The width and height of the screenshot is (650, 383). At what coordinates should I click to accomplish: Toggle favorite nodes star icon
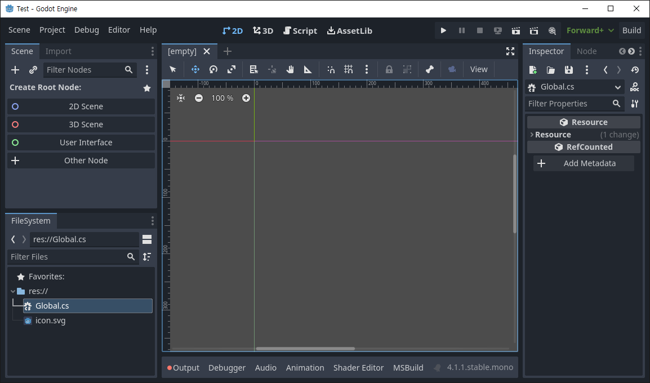pyautogui.click(x=147, y=88)
